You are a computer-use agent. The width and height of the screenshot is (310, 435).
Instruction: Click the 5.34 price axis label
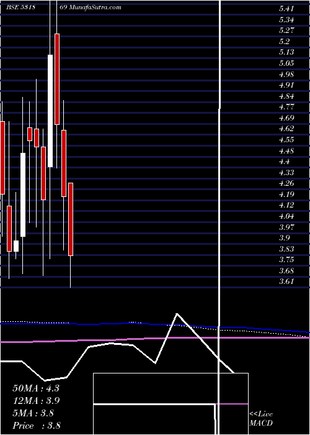[x=286, y=20]
